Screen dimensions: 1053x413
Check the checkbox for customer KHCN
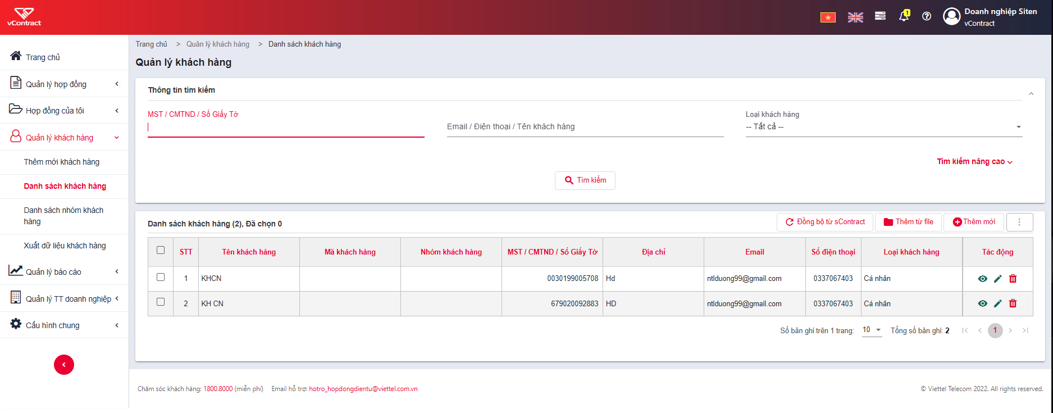pyautogui.click(x=161, y=277)
